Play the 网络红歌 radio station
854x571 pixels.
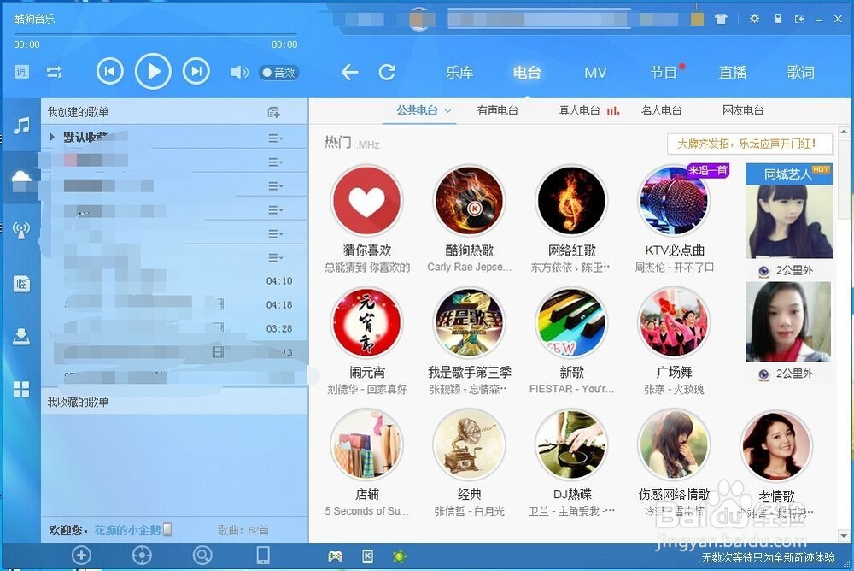click(571, 201)
